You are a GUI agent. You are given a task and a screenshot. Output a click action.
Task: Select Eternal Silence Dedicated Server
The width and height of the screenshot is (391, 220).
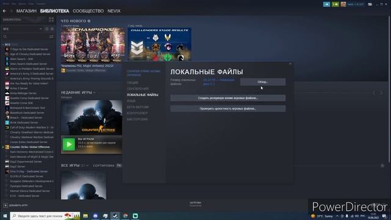30,191
